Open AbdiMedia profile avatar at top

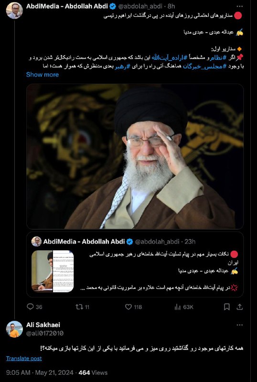coord(14,11)
